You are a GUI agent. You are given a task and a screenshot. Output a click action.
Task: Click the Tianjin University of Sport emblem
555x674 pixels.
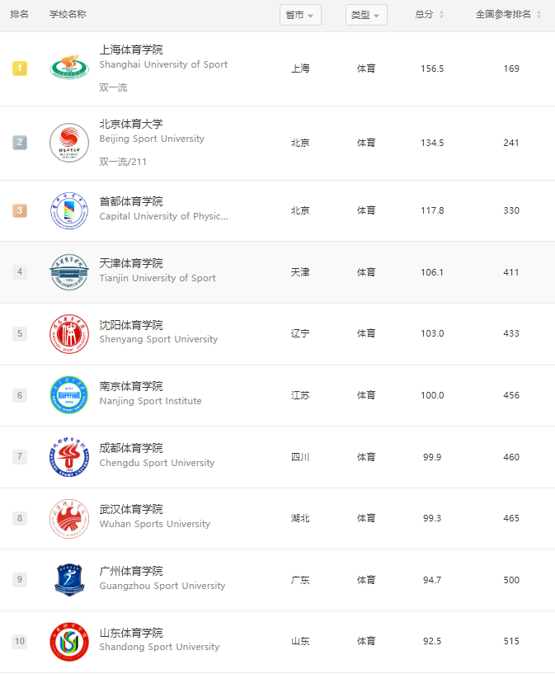click(x=69, y=272)
